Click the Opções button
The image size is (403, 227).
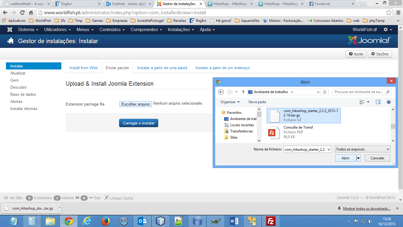click(380, 54)
